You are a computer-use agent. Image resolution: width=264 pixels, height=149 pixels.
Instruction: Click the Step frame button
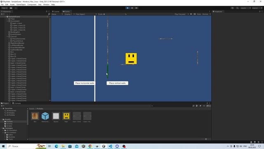[x=137, y=8]
